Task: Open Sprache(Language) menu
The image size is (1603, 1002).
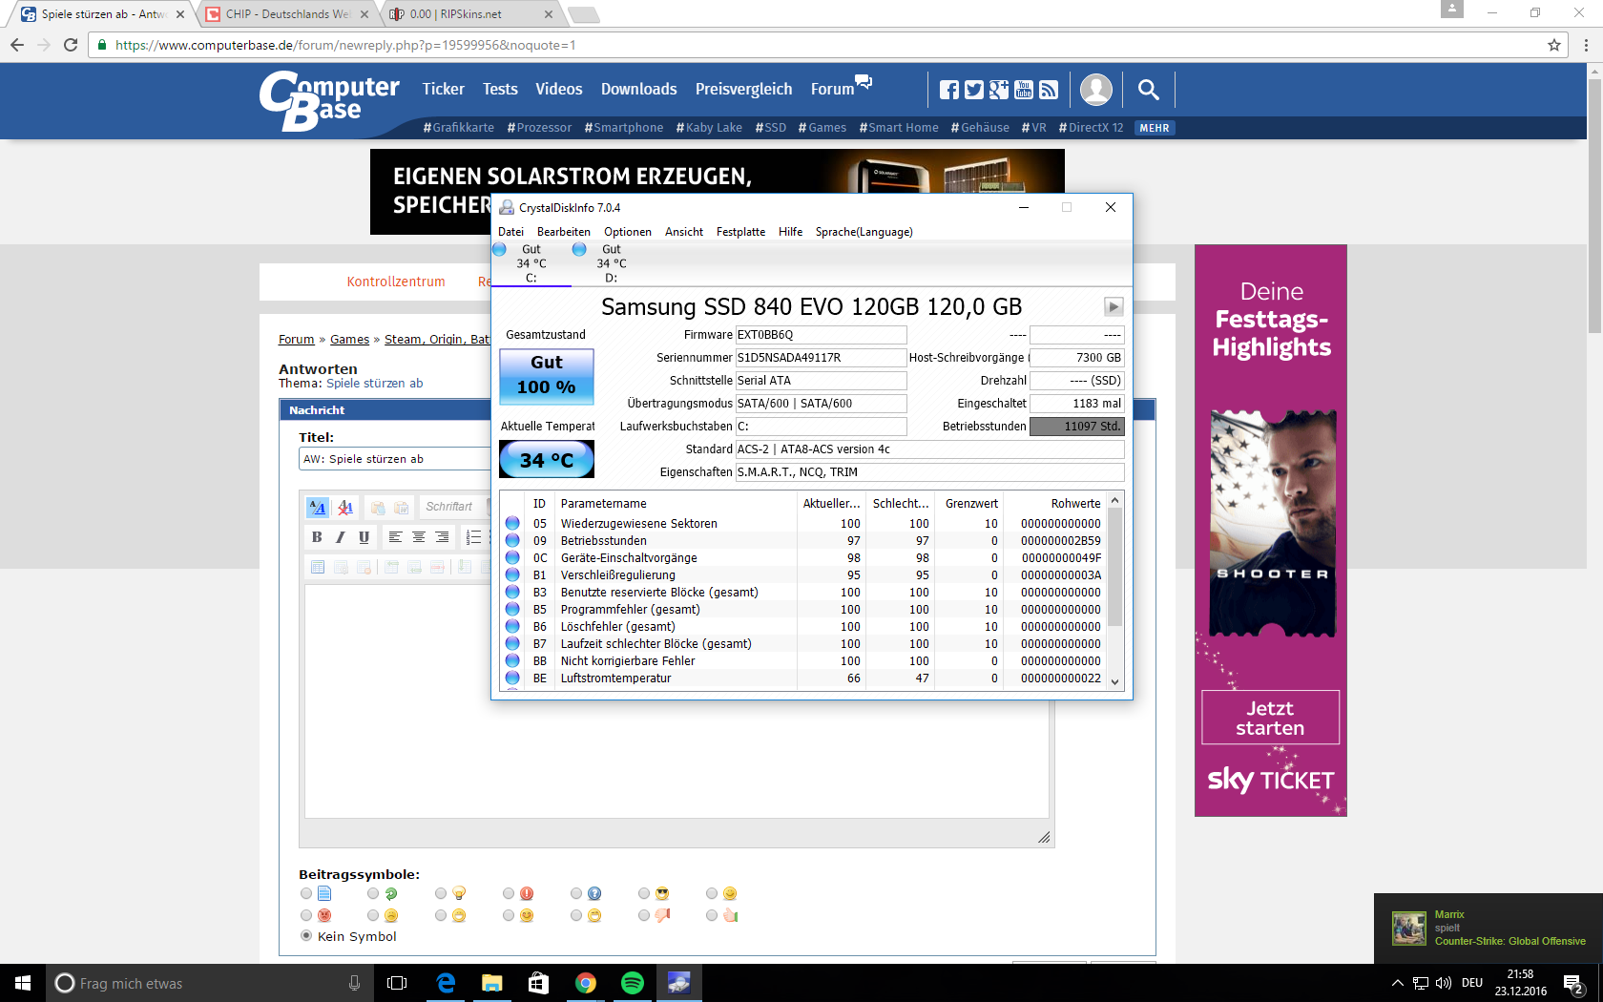Action: click(864, 232)
